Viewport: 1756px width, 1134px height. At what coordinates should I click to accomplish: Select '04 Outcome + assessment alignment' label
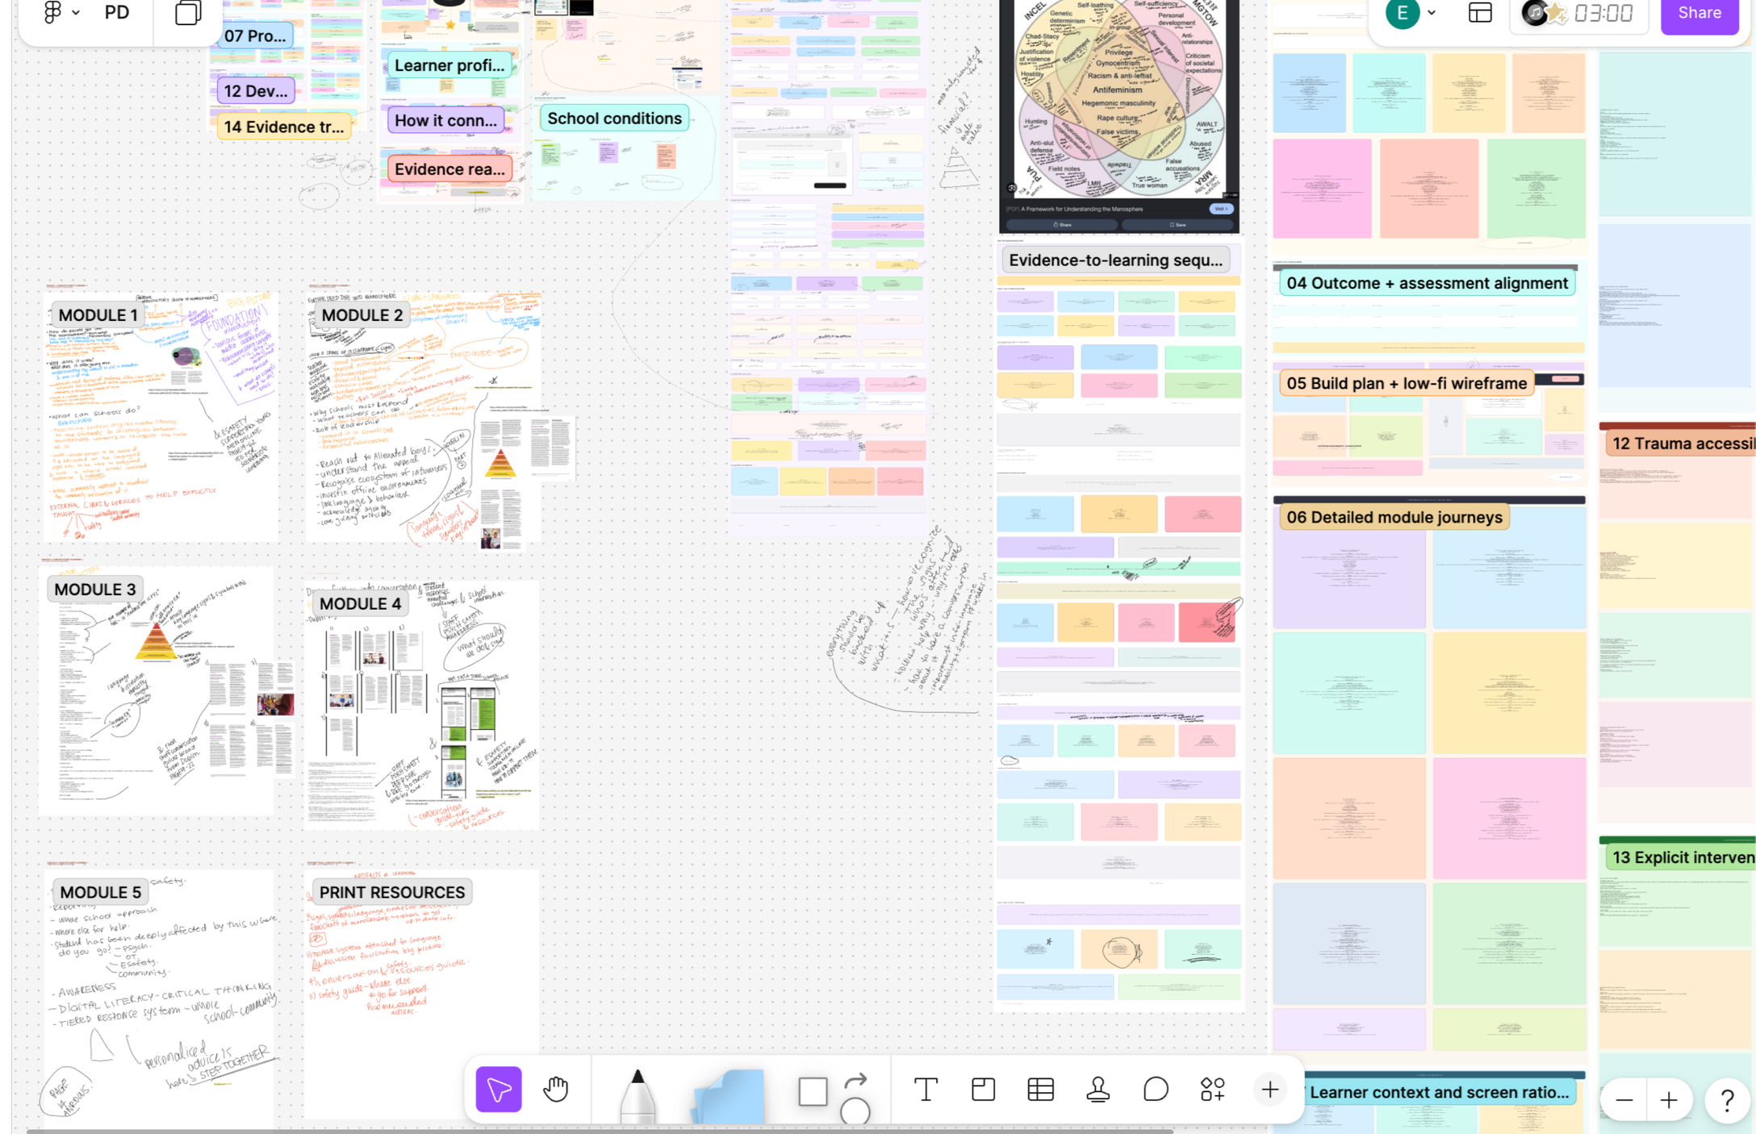[x=1427, y=283]
